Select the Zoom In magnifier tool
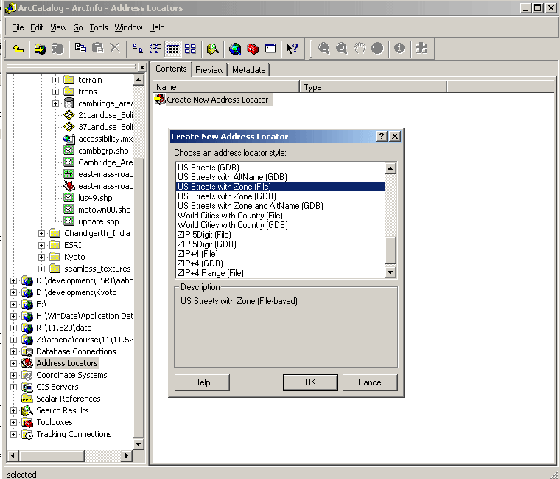 click(x=324, y=48)
